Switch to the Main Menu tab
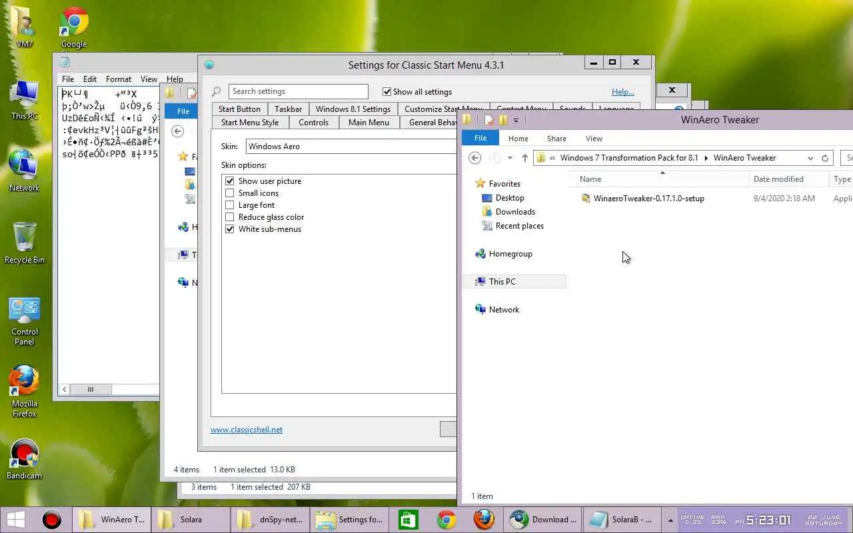 pos(369,123)
